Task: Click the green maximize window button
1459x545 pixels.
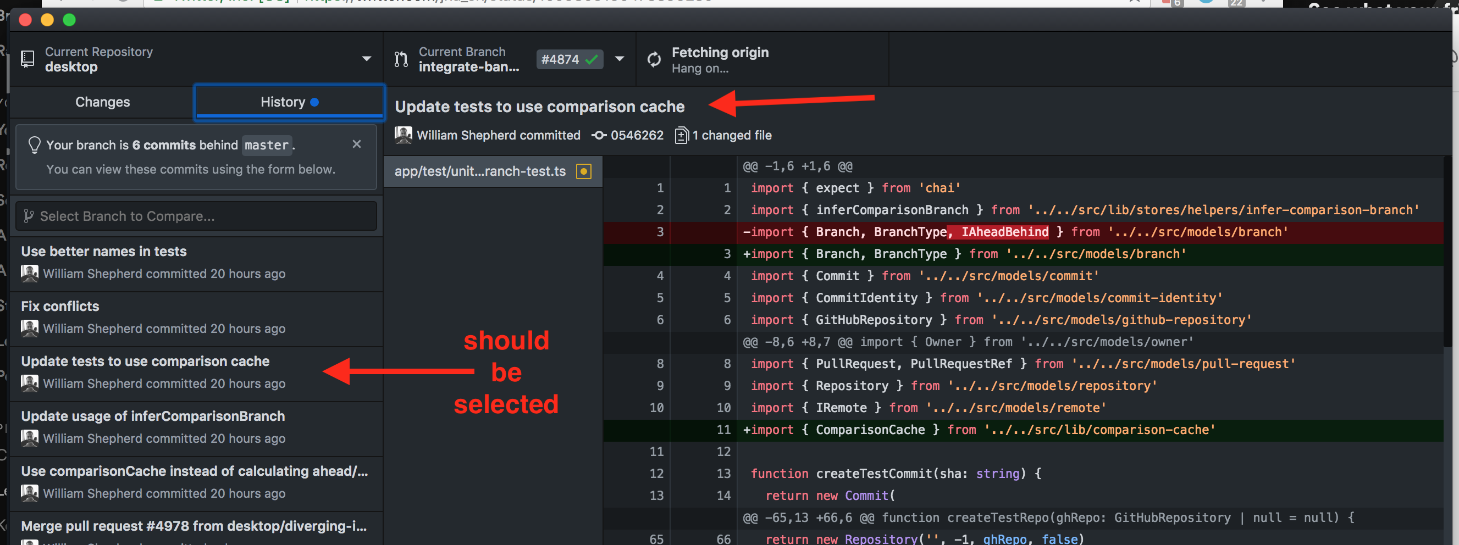Action: point(69,20)
